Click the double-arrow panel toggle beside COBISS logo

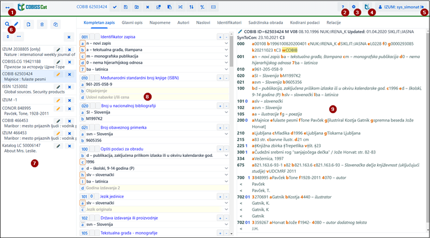(x=7, y=8)
